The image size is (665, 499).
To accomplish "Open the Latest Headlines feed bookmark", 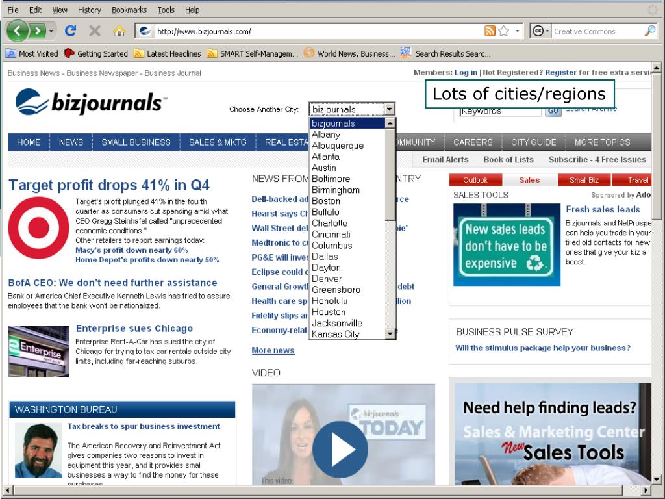I will click(167, 53).
